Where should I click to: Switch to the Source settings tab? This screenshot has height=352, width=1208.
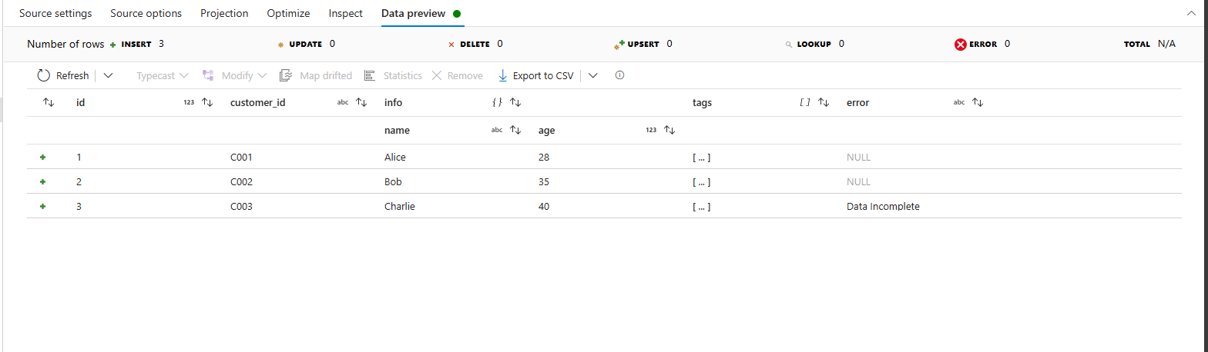tap(55, 14)
